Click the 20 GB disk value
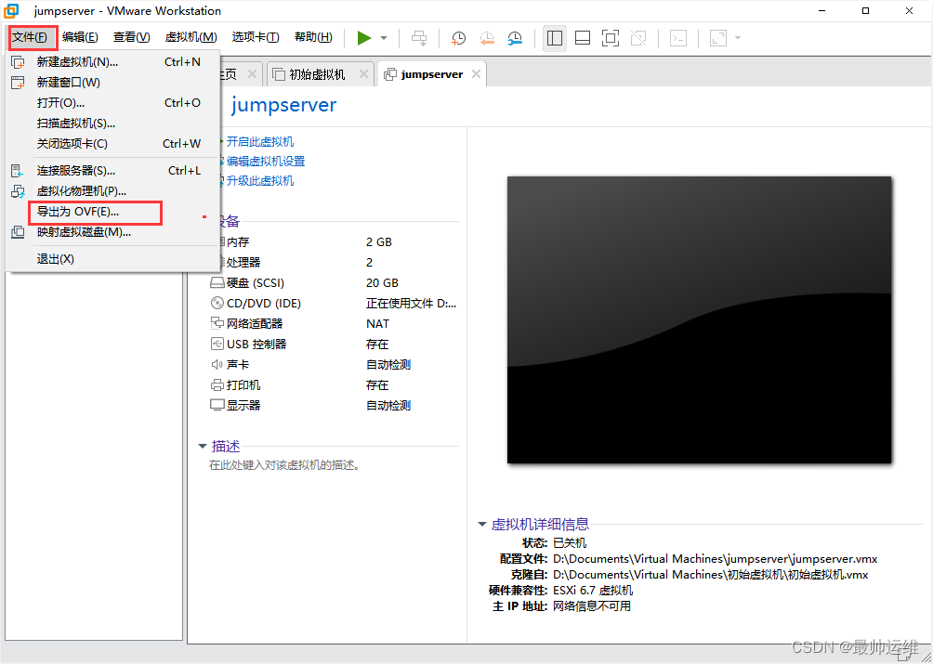 [382, 283]
